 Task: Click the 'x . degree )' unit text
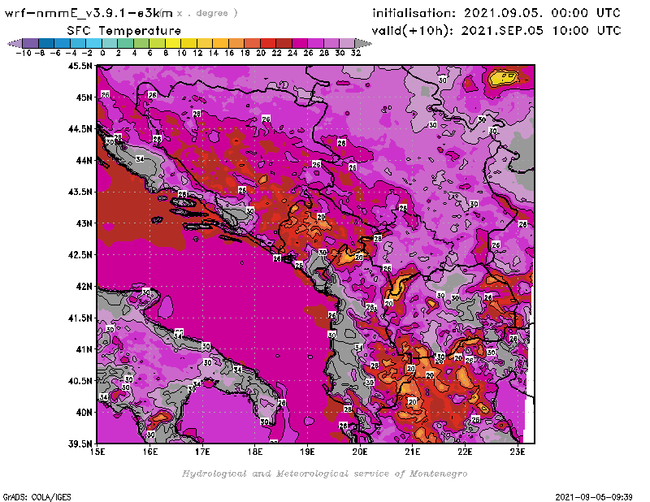click(x=207, y=13)
